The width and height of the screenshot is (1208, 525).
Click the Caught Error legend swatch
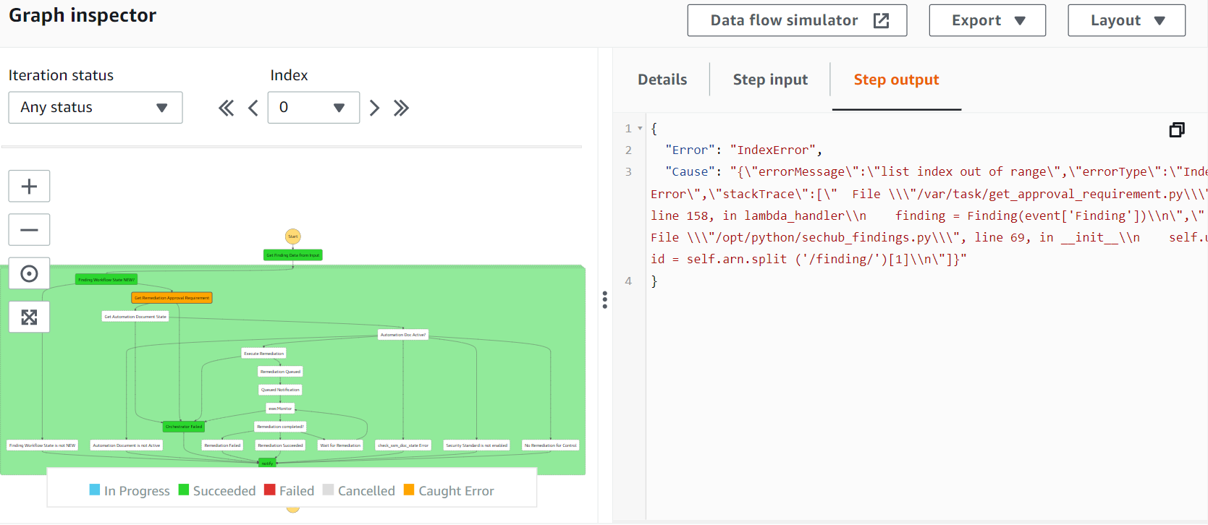point(409,490)
